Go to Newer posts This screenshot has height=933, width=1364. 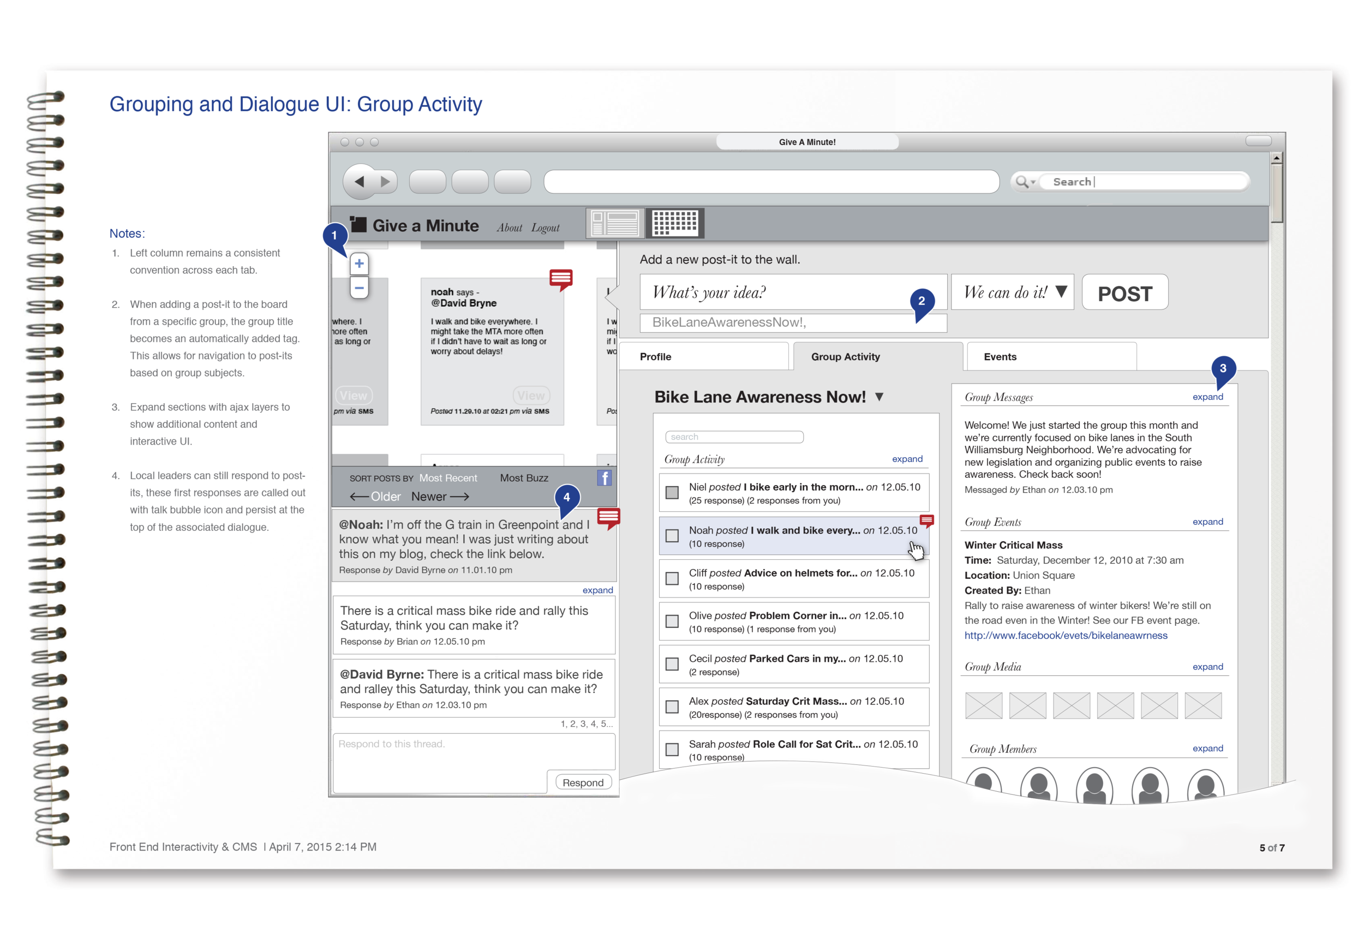click(x=440, y=497)
